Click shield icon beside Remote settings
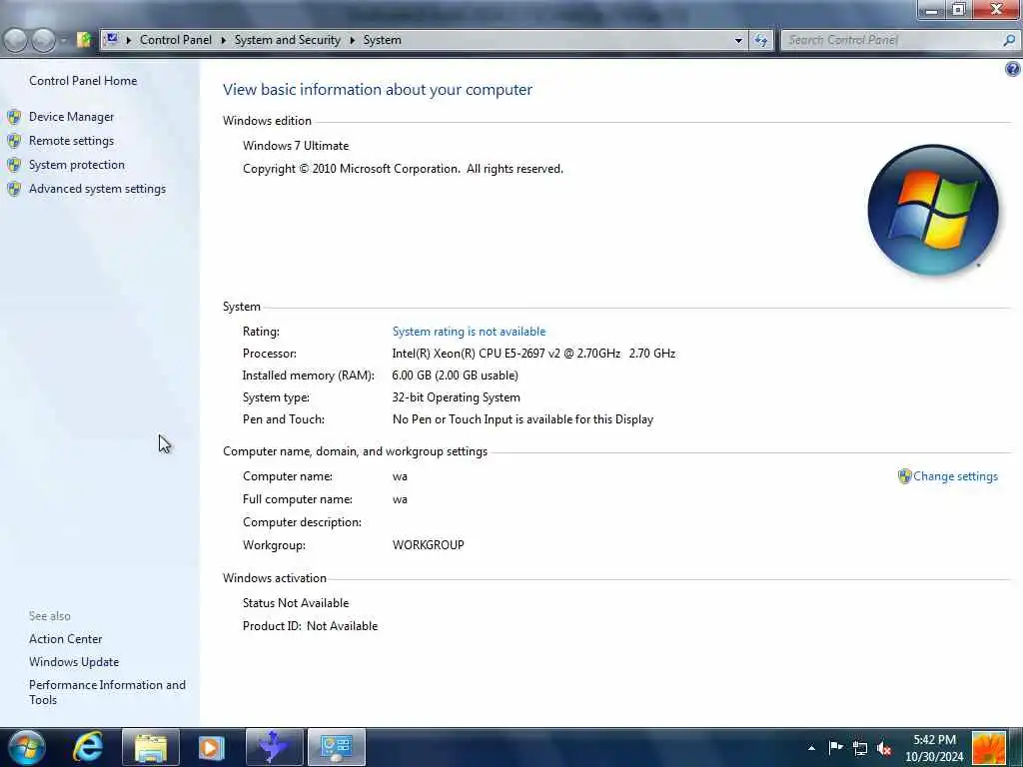This screenshot has height=767, width=1023. pyautogui.click(x=14, y=141)
